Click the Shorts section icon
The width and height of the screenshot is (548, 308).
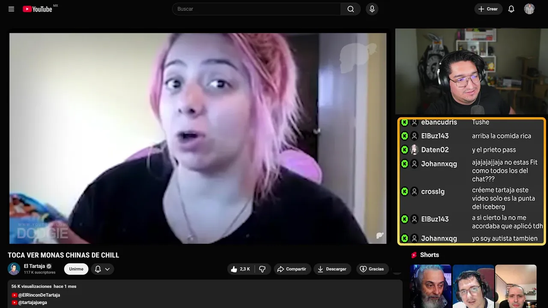414,255
